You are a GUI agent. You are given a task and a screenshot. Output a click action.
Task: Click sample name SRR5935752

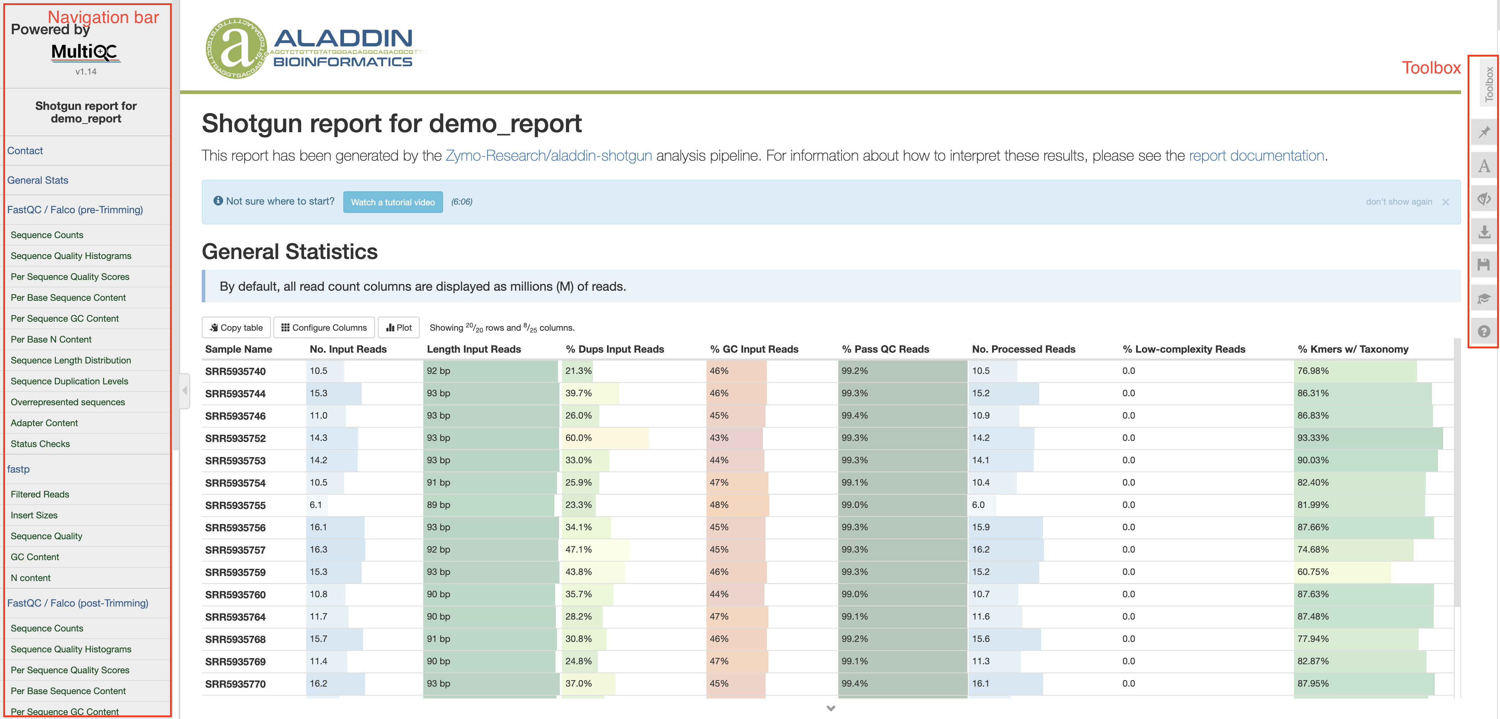tap(235, 438)
